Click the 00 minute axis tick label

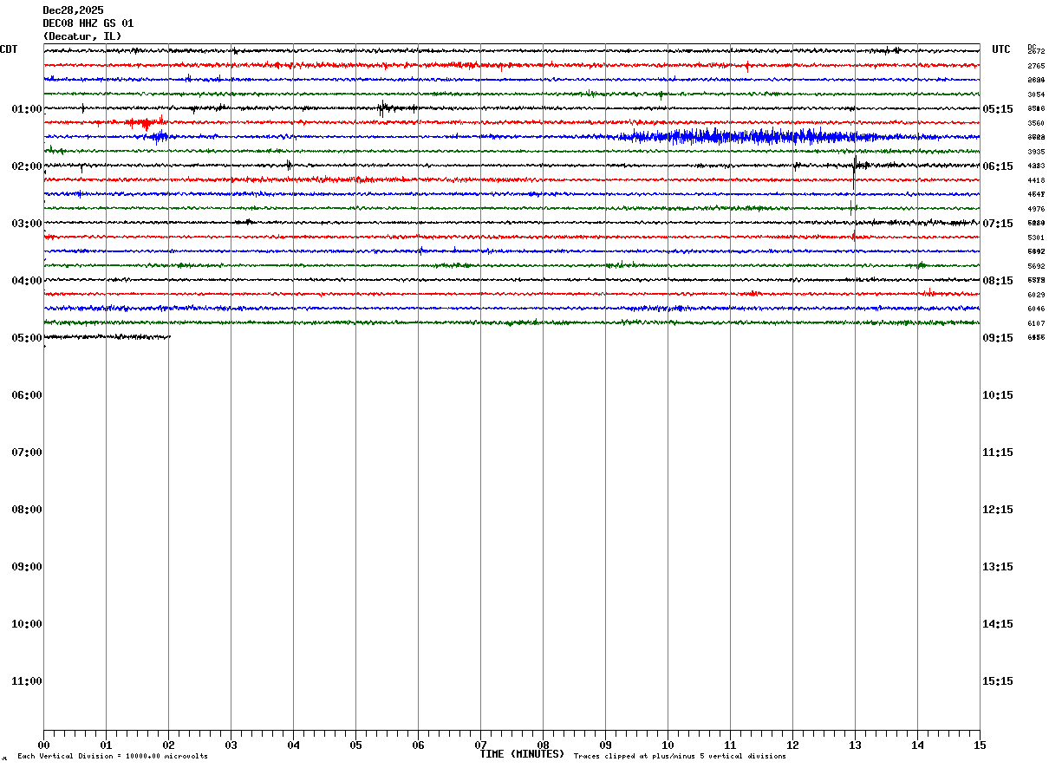(43, 745)
